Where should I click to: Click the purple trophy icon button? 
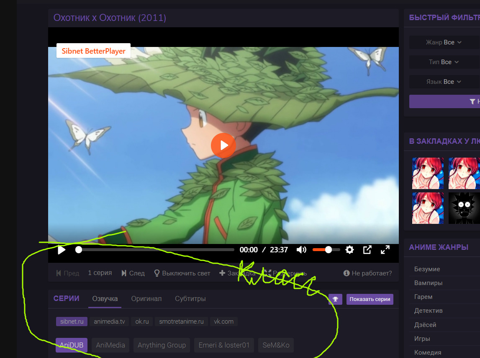tap(336, 299)
